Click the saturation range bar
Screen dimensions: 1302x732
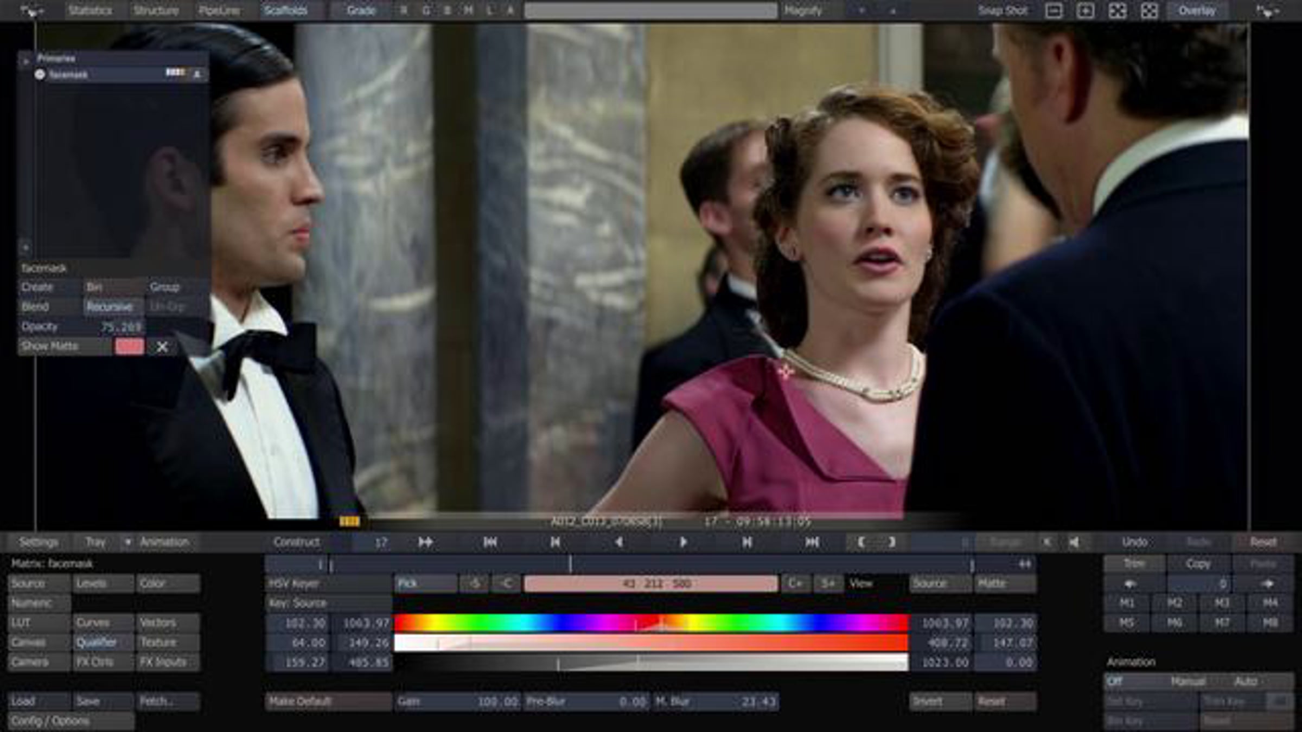pos(651,643)
